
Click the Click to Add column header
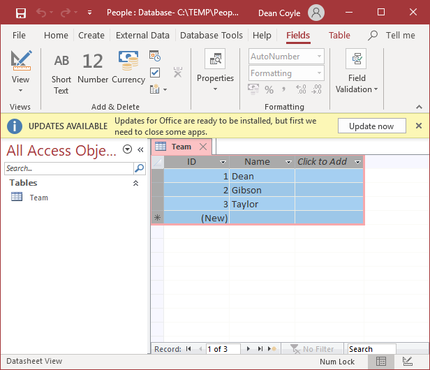click(329, 162)
